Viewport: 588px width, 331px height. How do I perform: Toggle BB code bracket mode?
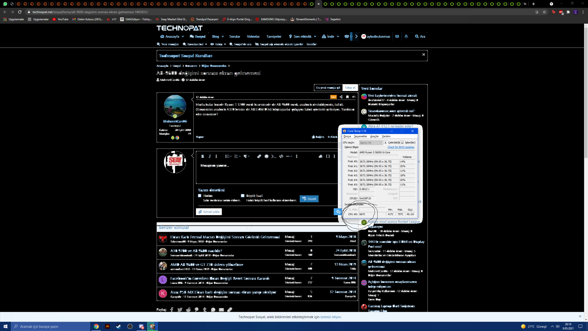coord(328,156)
